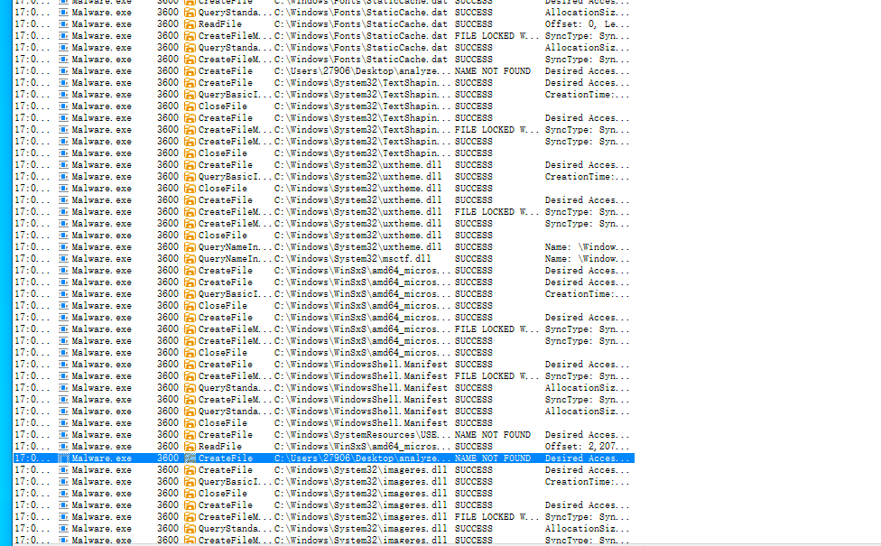Select the QueryStanda... imageres.dll event row
881x546 pixels.
point(324,529)
